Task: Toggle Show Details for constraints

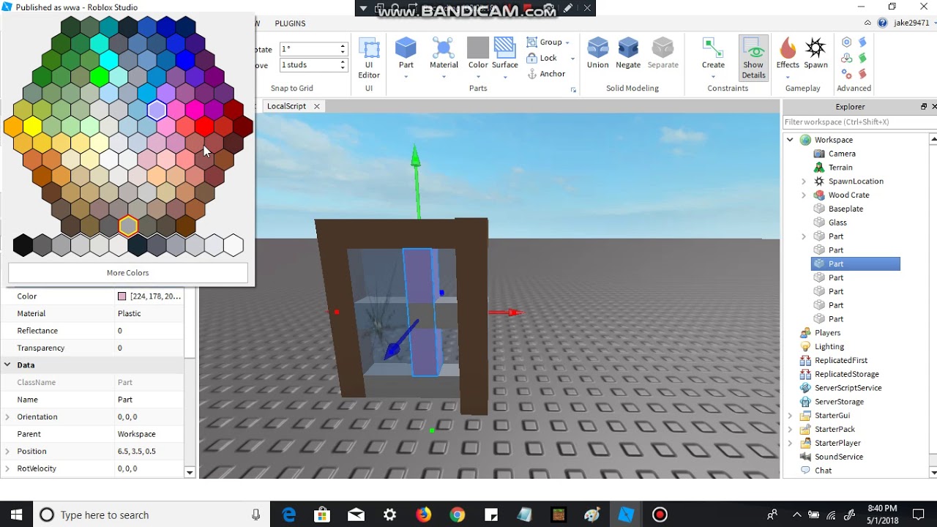Action: click(753, 57)
